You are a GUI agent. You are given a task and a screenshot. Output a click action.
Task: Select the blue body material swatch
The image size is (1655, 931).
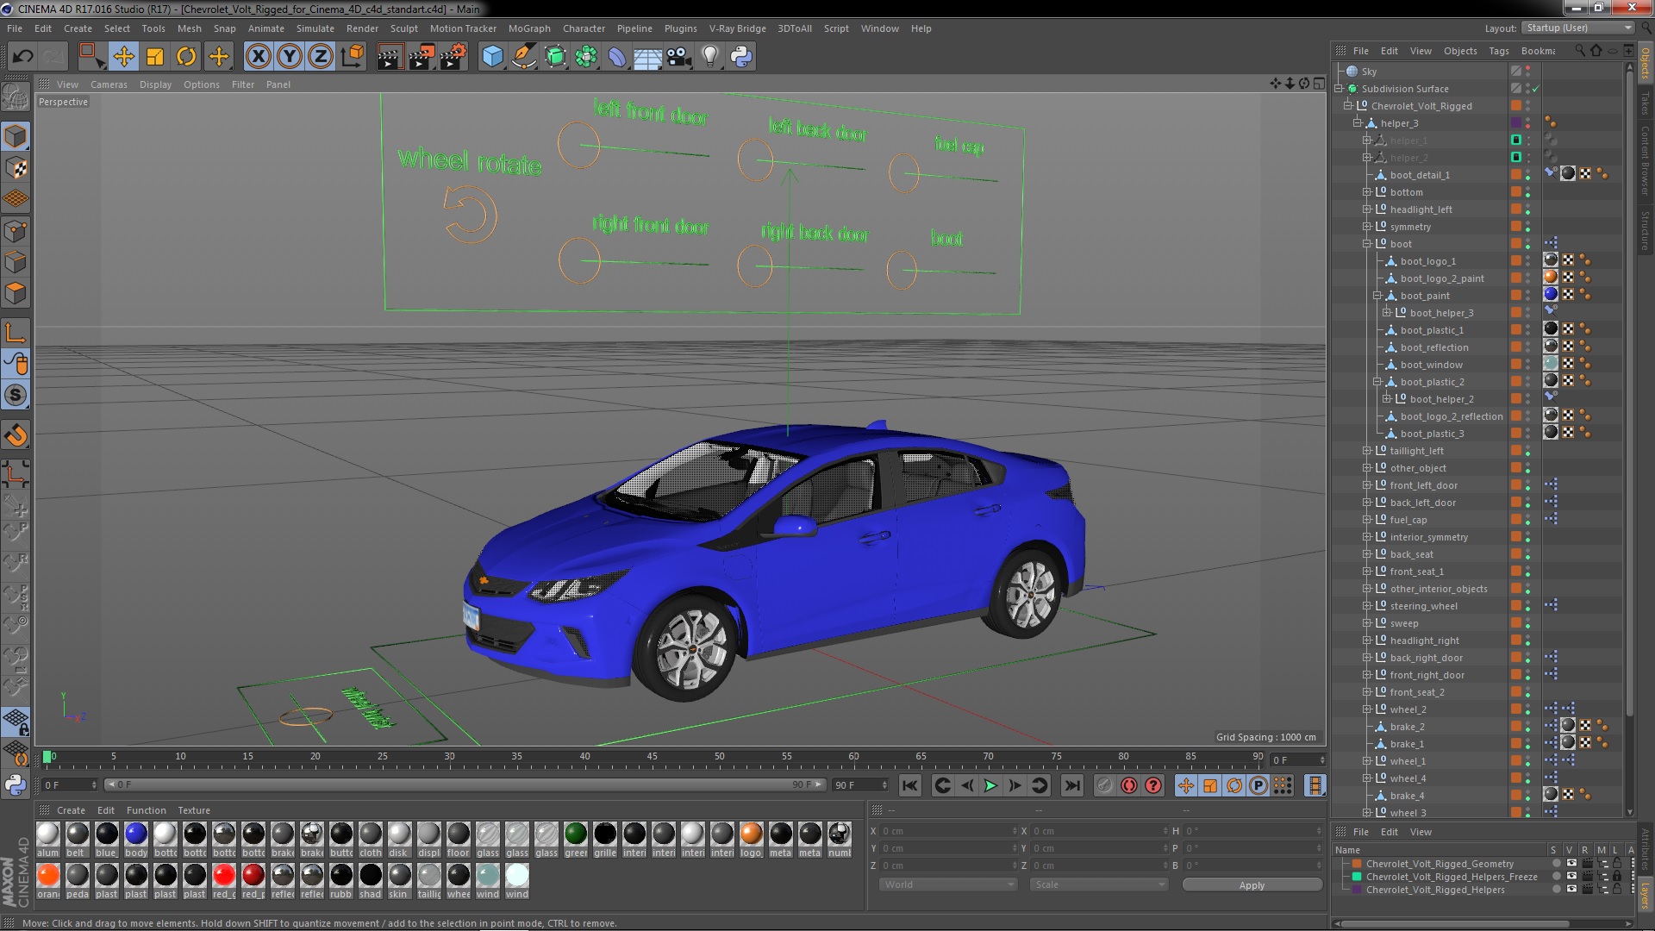[136, 834]
